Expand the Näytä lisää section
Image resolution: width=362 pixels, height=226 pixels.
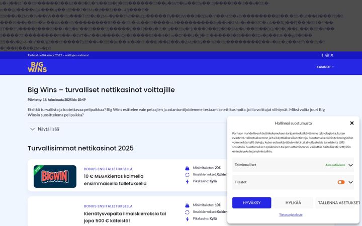44,129
